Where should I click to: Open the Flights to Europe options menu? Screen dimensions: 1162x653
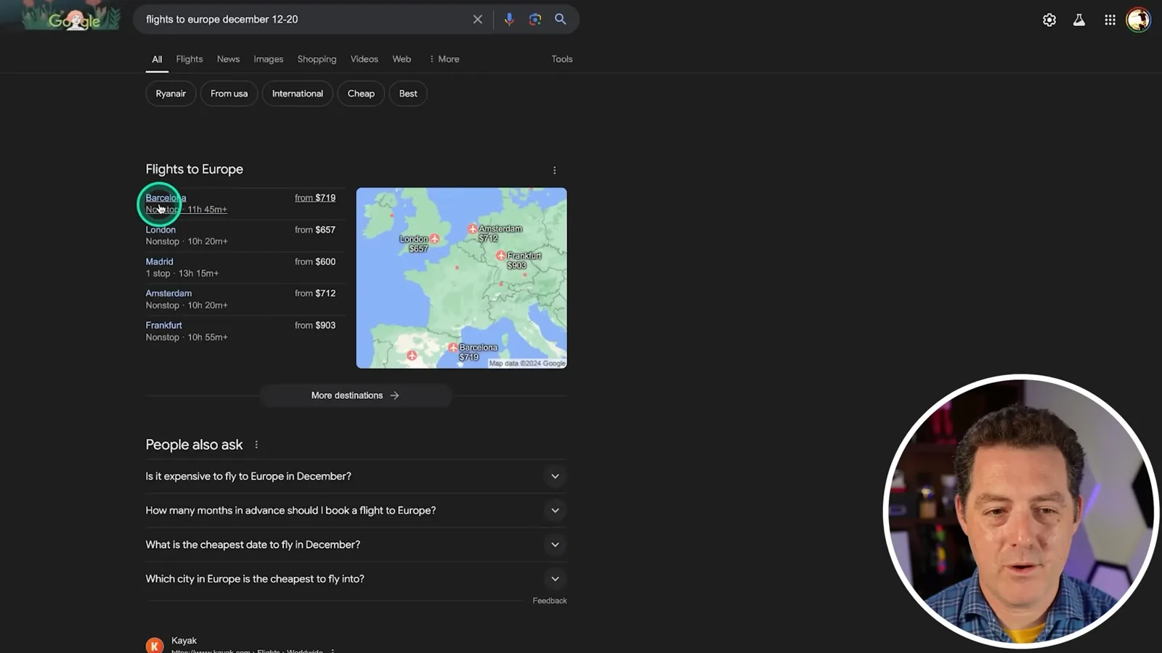point(555,171)
